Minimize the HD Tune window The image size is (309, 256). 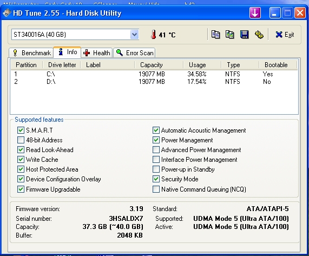pyautogui.click(x=275, y=13)
